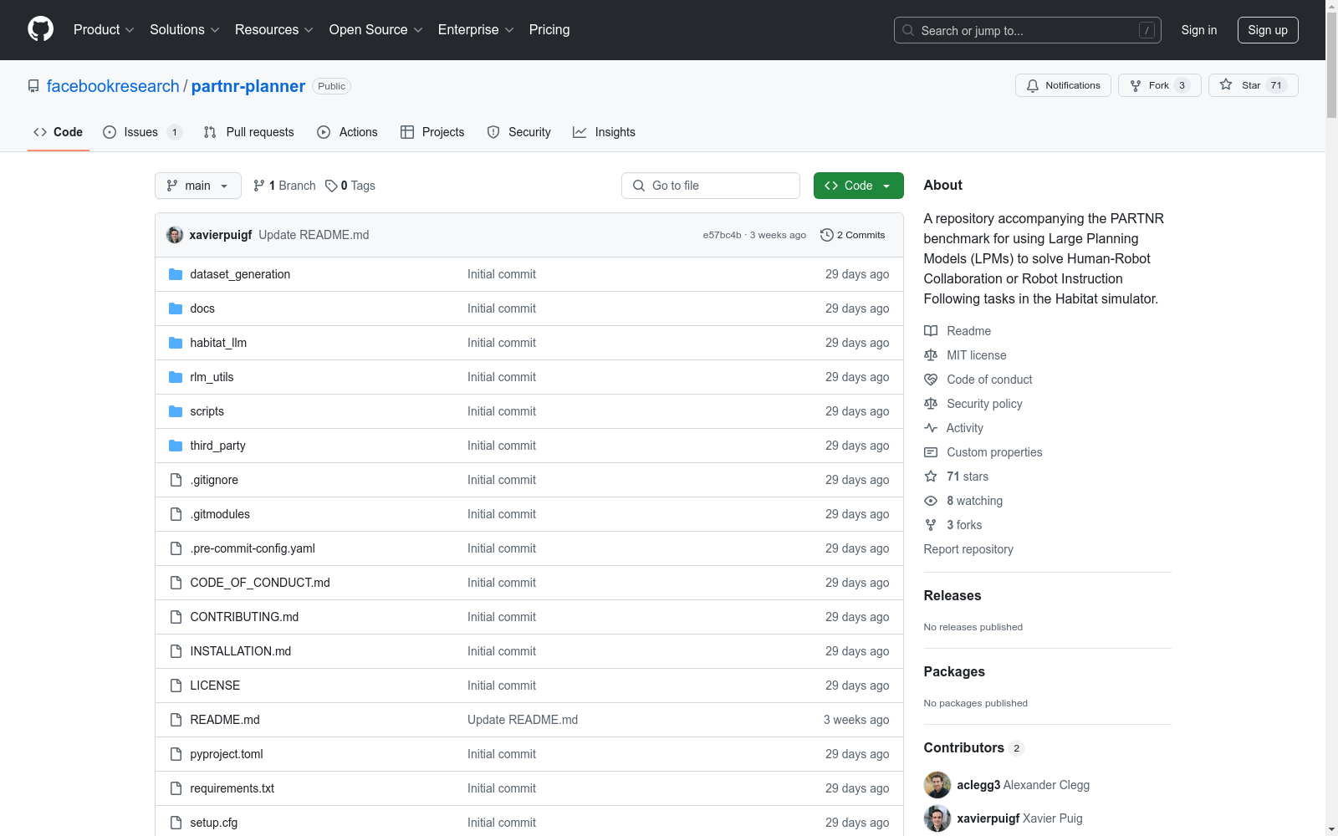Open the .pre-commit-config.yaml file
The width and height of the screenshot is (1338, 836).
click(x=253, y=548)
